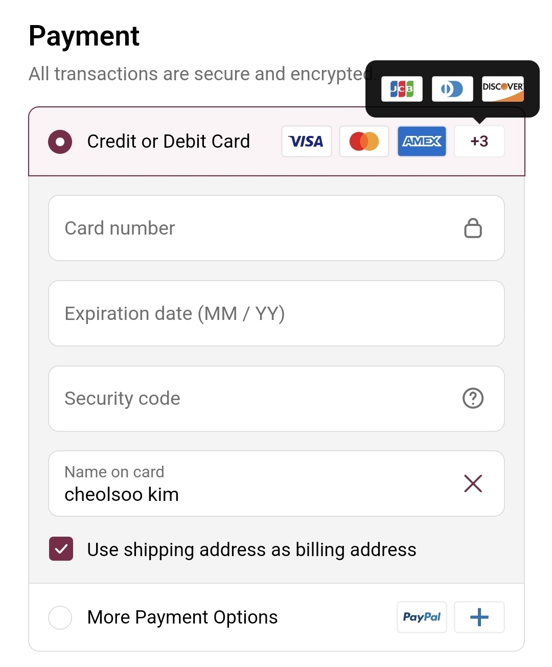
Task: Click the JCB card icon
Action: [x=402, y=89]
